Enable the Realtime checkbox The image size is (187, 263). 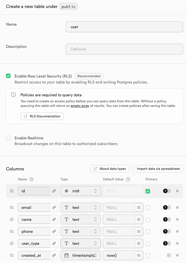tap(9, 138)
